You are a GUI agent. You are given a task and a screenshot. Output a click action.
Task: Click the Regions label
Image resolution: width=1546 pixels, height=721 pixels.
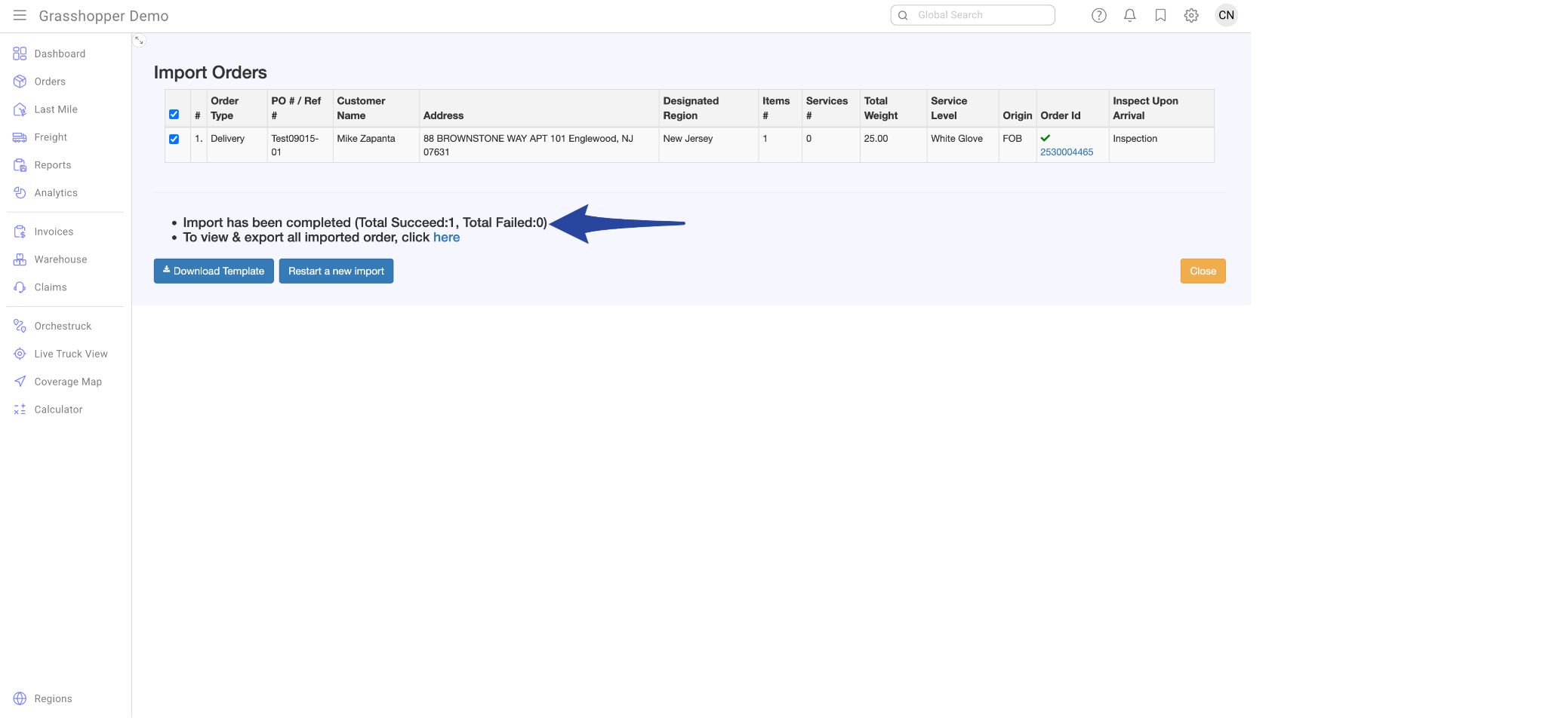click(53, 698)
